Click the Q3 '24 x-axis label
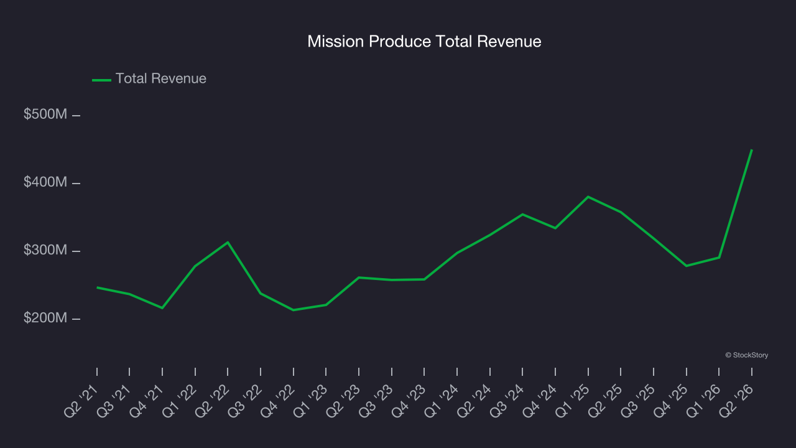Image resolution: width=796 pixels, height=448 pixels. click(x=507, y=401)
